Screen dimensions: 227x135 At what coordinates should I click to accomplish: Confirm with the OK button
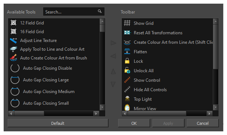pos(134,123)
